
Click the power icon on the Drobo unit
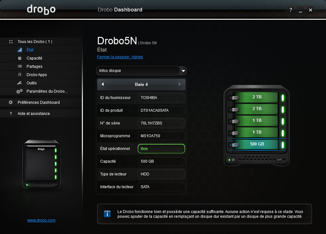pyautogui.click(x=233, y=160)
